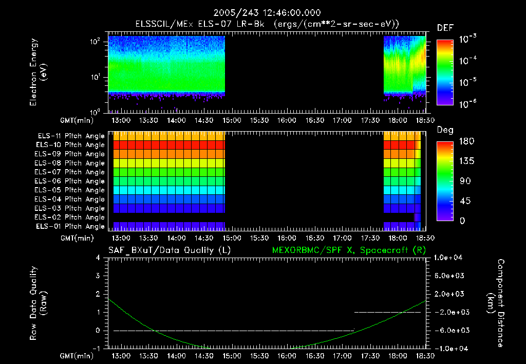Image resolution: width=526 pixels, height=364 pixels.
Task: Click the ELS-11 Pitch Angle row label
Action: pyautogui.click(x=71, y=136)
